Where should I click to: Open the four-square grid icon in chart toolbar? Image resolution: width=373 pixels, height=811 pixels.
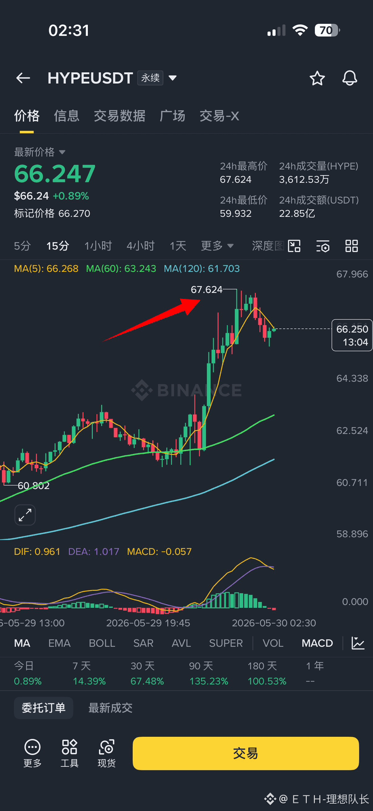[351, 246]
